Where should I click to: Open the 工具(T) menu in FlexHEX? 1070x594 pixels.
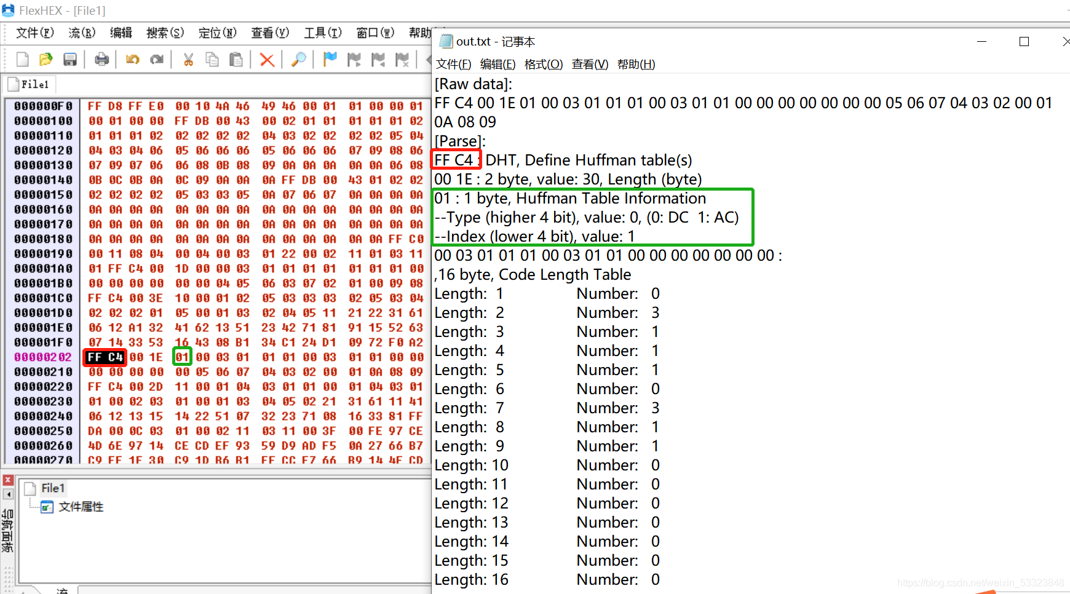pyautogui.click(x=323, y=33)
